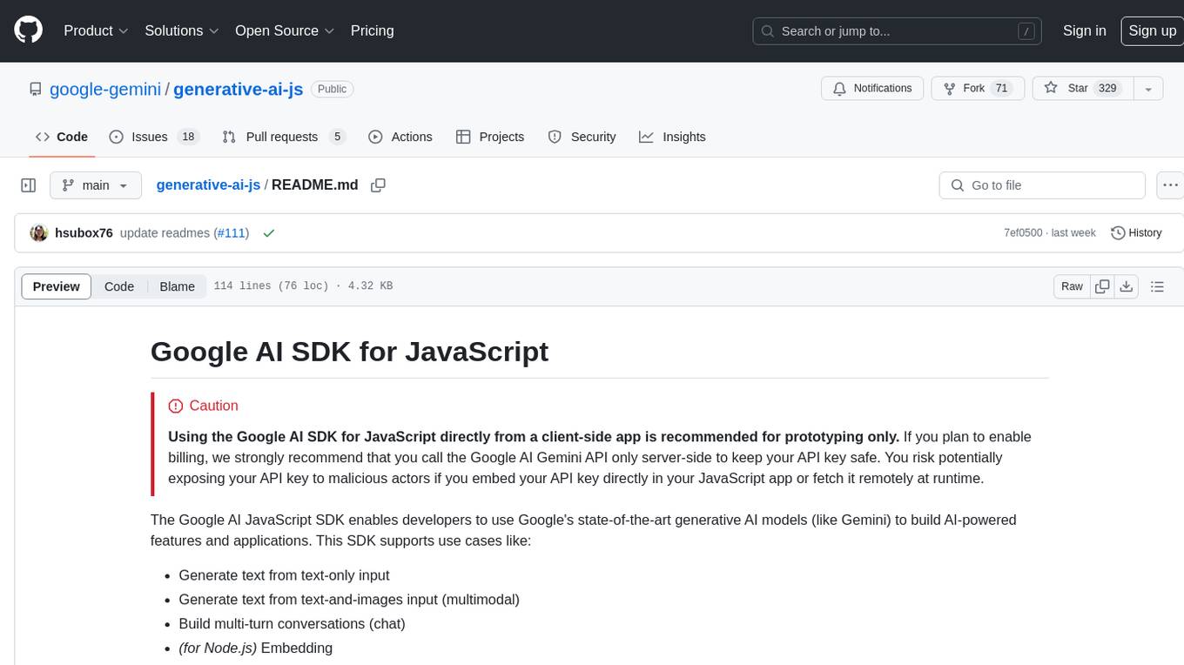Click the Pull requests count badge 5
Screen dimensions: 1184x665
coord(338,137)
